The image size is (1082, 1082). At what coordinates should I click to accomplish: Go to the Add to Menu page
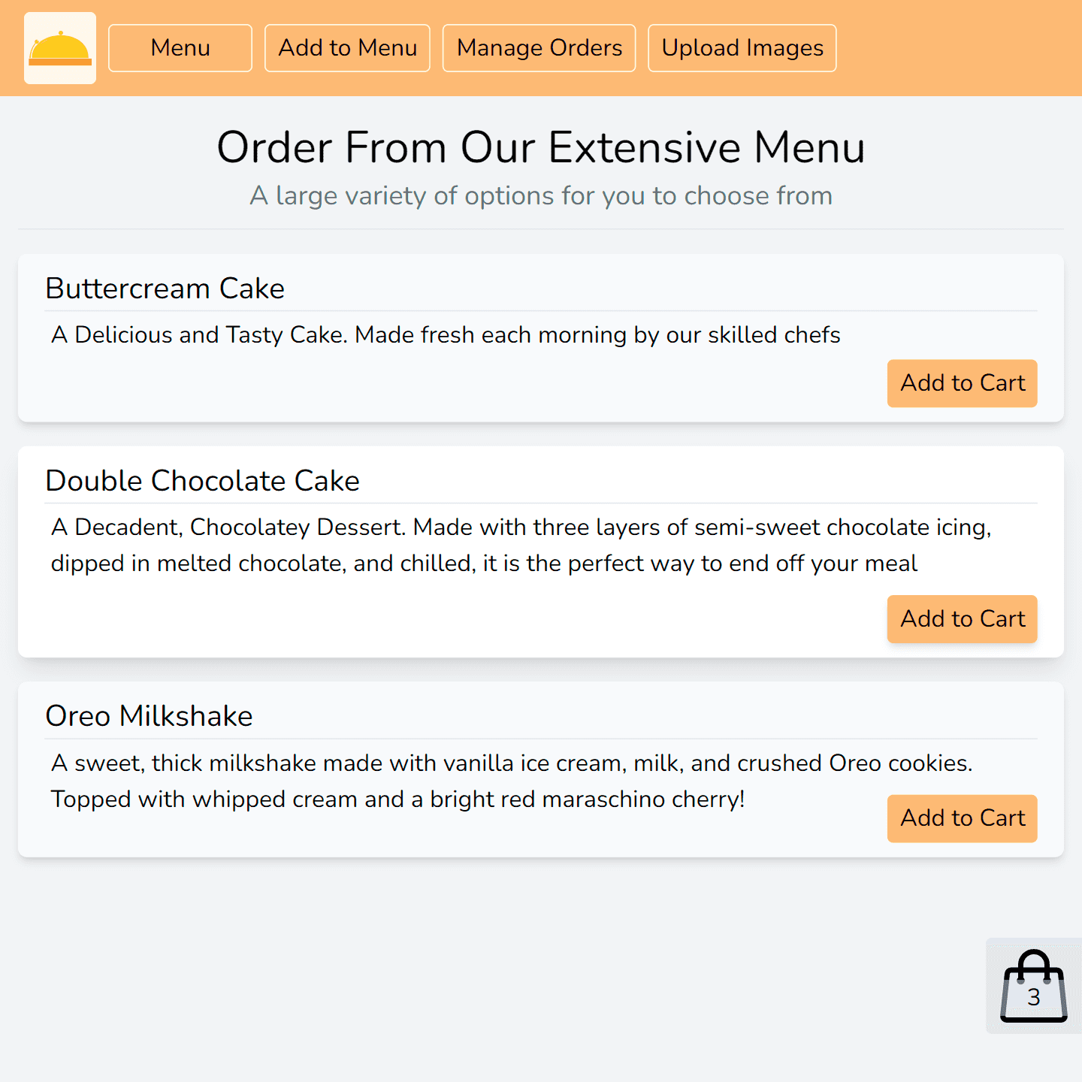(347, 48)
